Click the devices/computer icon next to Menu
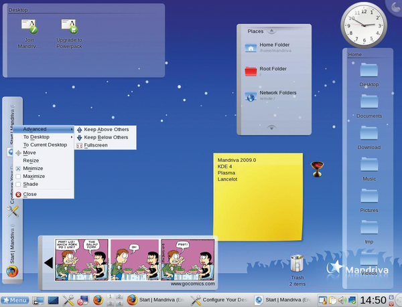The image size is (402, 307). [38, 300]
